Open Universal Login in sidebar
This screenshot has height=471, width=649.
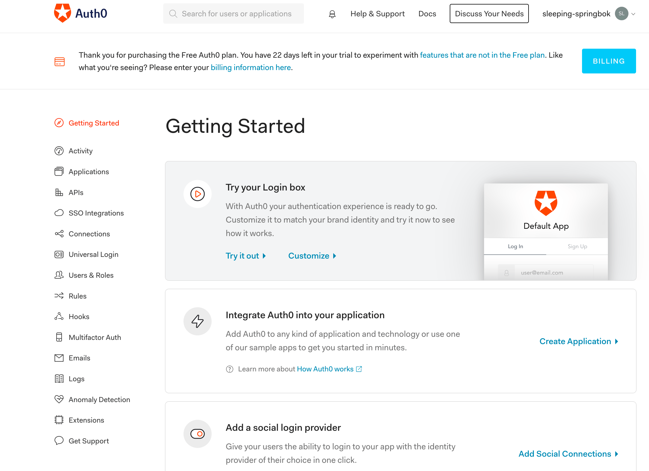[93, 254]
